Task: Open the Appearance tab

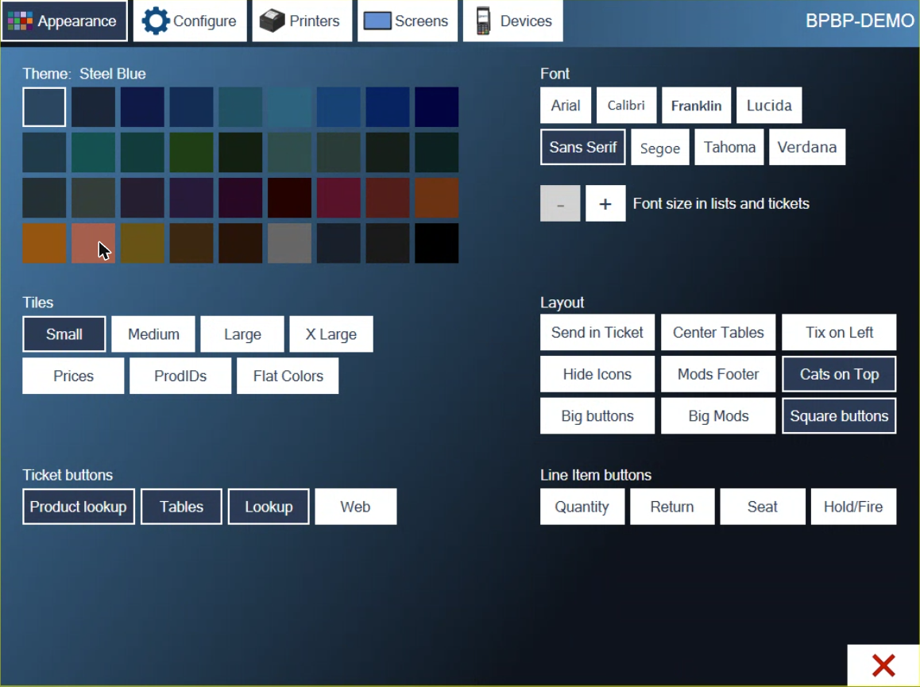Action: 64,21
